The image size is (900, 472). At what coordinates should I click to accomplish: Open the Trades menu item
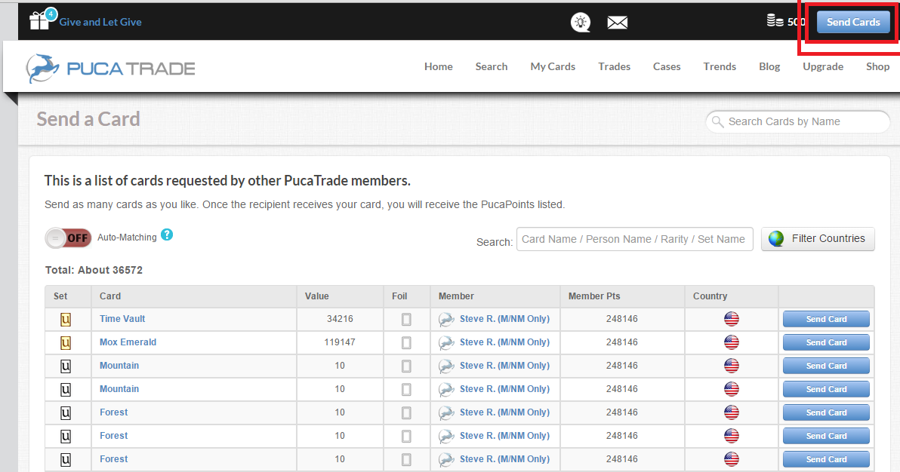[x=614, y=66]
